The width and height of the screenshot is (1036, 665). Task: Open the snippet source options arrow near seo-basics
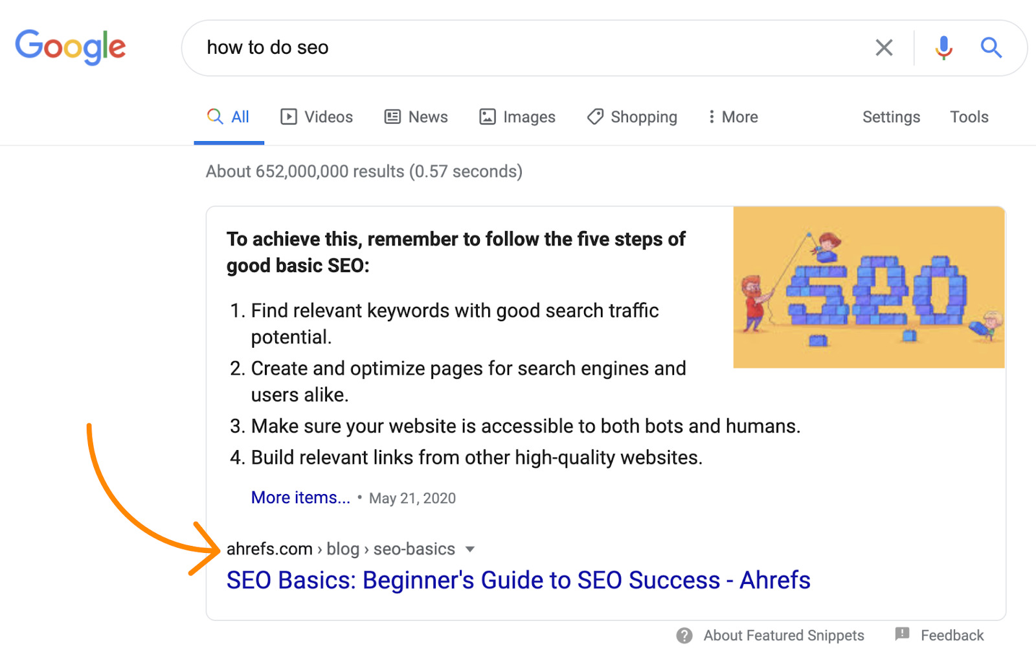tap(470, 549)
